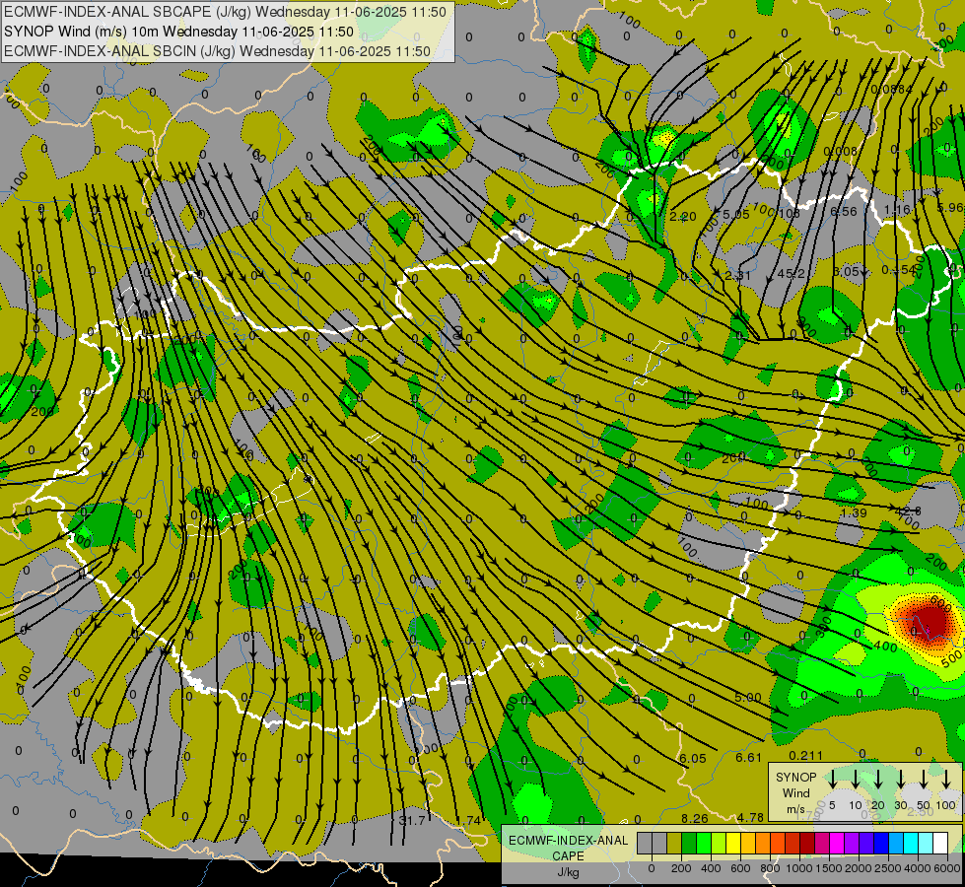Click the 5.00 value on the map

748,698
